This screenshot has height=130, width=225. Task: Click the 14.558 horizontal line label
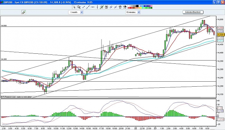pos(4,26)
